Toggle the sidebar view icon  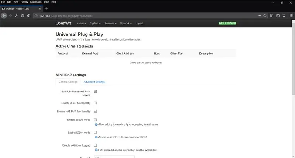(x=278, y=15)
